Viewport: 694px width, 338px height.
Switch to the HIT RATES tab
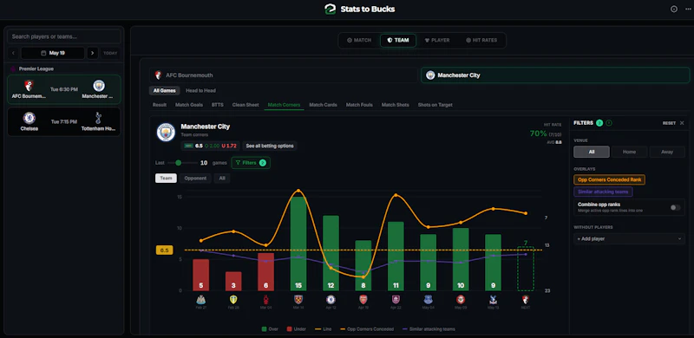pyautogui.click(x=481, y=40)
